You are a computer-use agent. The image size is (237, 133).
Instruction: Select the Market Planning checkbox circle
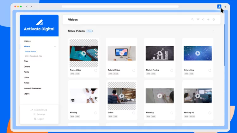172,70
